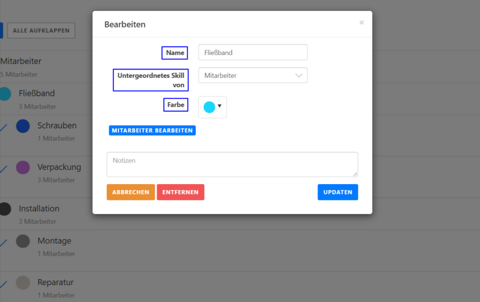The height and width of the screenshot is (302, 480).
Task: Click the edit pencil icon beside Schrauben
Action: click(x=3, y=127)
